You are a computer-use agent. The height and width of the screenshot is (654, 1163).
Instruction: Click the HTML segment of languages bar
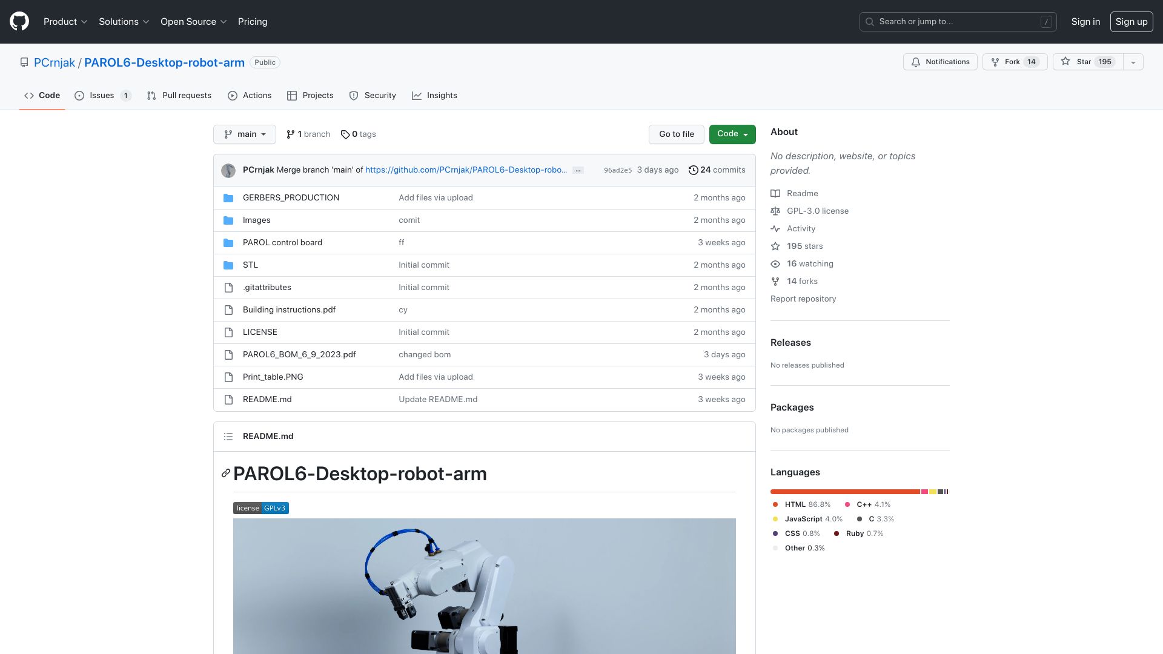click(845, 492)
